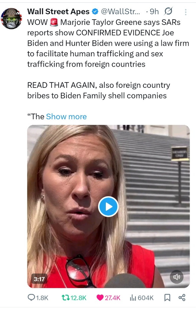The image size is (196, 309).
Task: Open the share icon below the video
Action: (182, 297)
